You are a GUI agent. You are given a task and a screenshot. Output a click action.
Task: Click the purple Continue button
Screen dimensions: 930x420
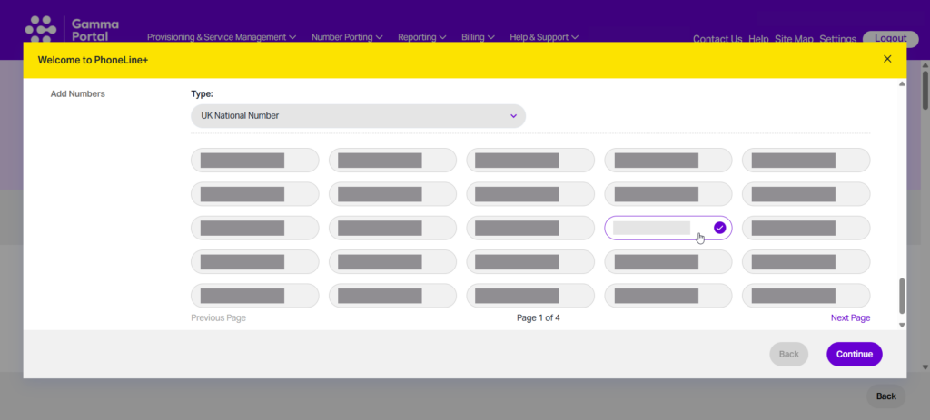[x=854, y=355]
